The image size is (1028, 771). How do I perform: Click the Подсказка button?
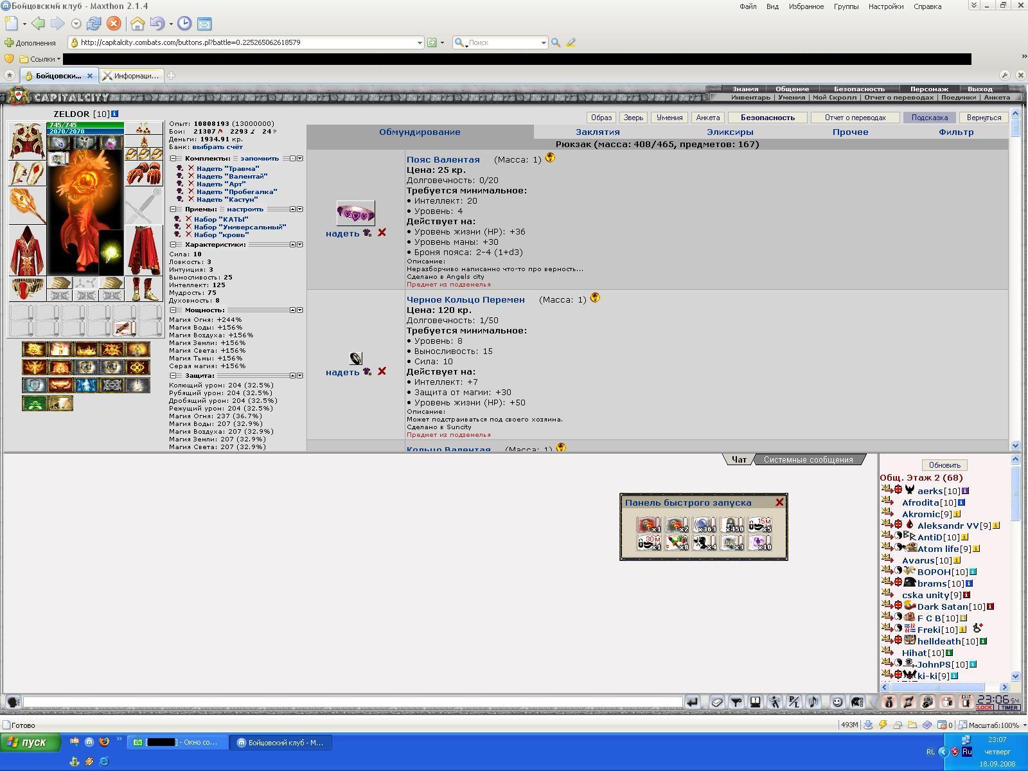[x=929, y=118]
